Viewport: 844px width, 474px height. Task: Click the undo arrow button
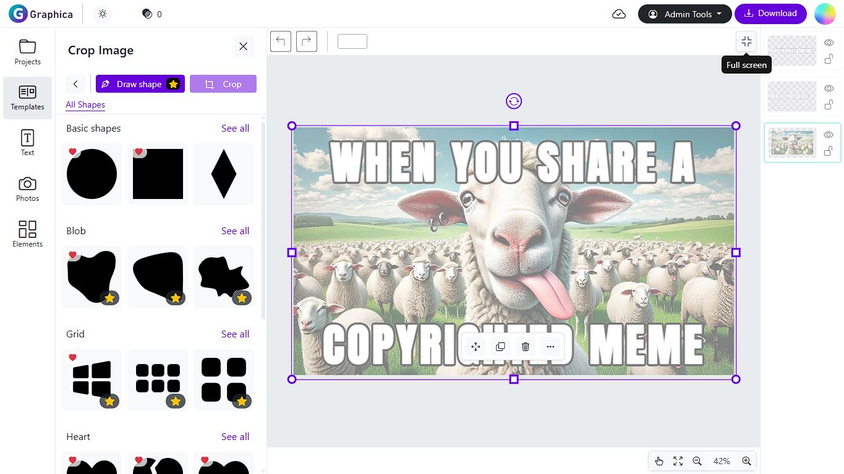[x=281, y=41]
